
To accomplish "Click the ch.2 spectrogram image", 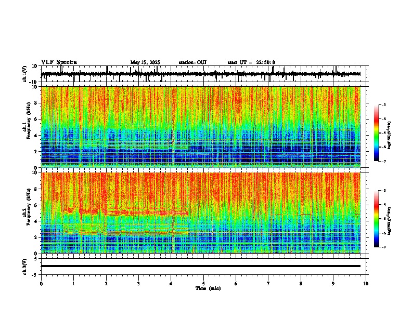I will pyautogui.click(x=201, y=213).
